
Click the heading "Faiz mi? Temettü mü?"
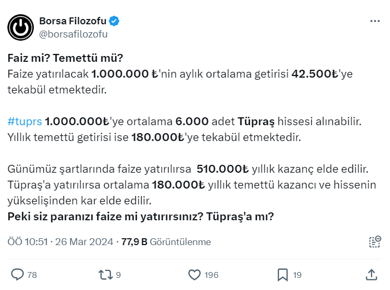tap(64, 58)
